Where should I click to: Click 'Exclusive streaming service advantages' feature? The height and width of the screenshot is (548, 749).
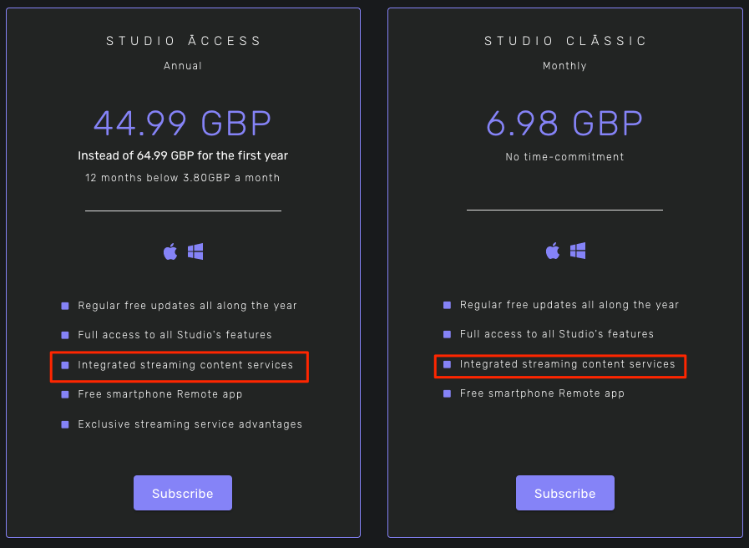tap(190, 424)
